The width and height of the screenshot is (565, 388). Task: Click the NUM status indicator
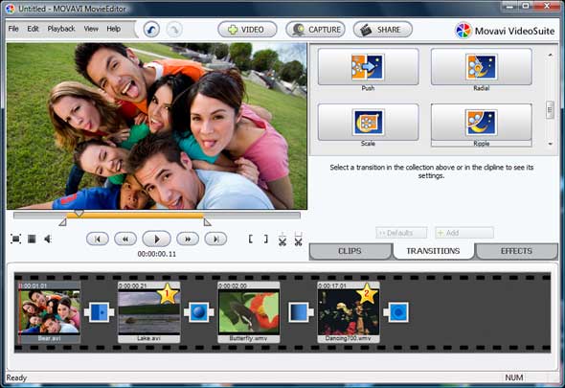click(514, 377)
